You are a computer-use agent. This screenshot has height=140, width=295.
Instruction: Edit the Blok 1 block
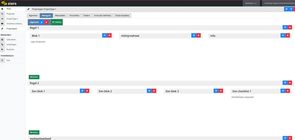click(104, 35)
